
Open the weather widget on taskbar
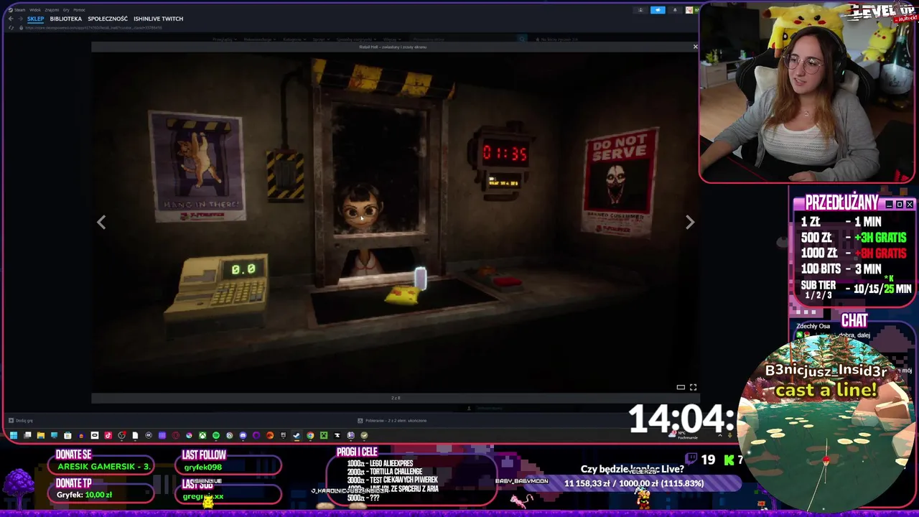coord(683,435)
